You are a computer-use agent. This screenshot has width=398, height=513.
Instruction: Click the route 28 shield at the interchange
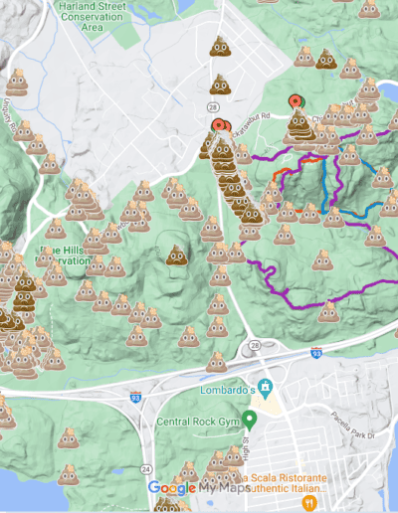pyautogui.click(x=255, y=346)
